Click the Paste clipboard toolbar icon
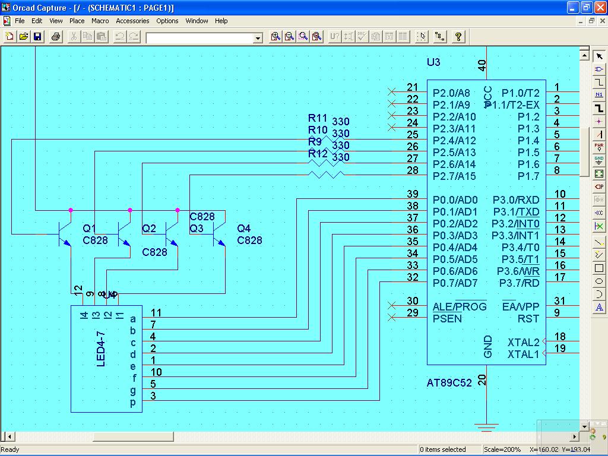This screenshot has height=456, width=608. click(102, 36)
